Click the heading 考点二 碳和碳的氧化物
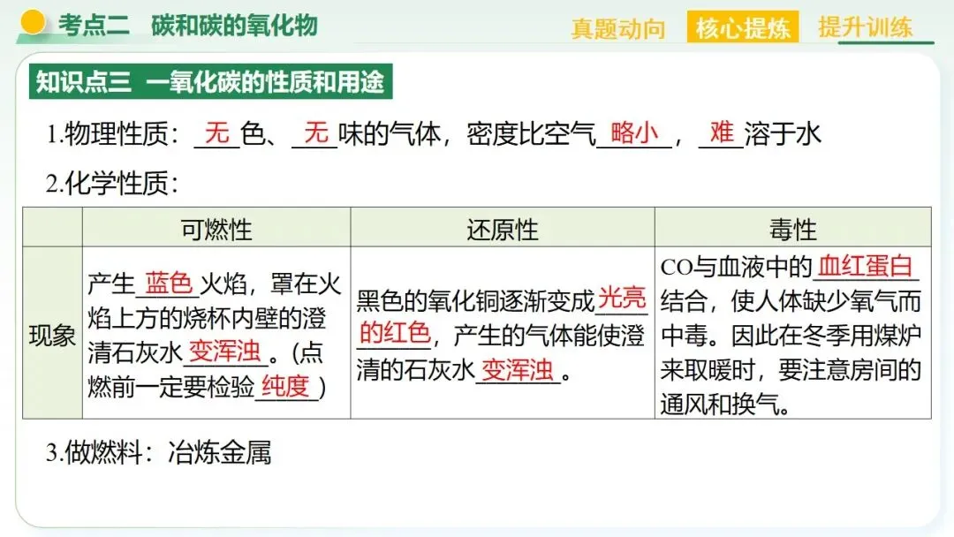 coord(188,26)
